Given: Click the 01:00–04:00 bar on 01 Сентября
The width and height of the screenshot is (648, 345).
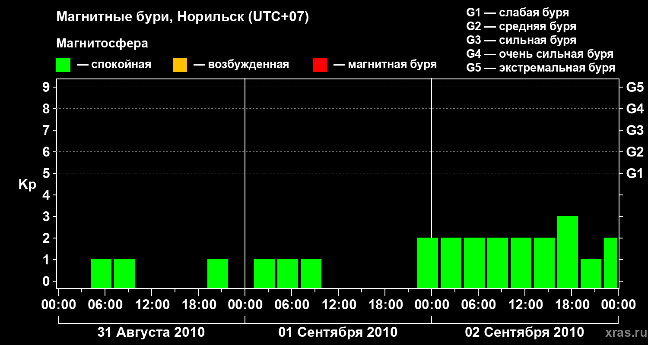Looking at the screenshot, I should click(x=264, y=273).
